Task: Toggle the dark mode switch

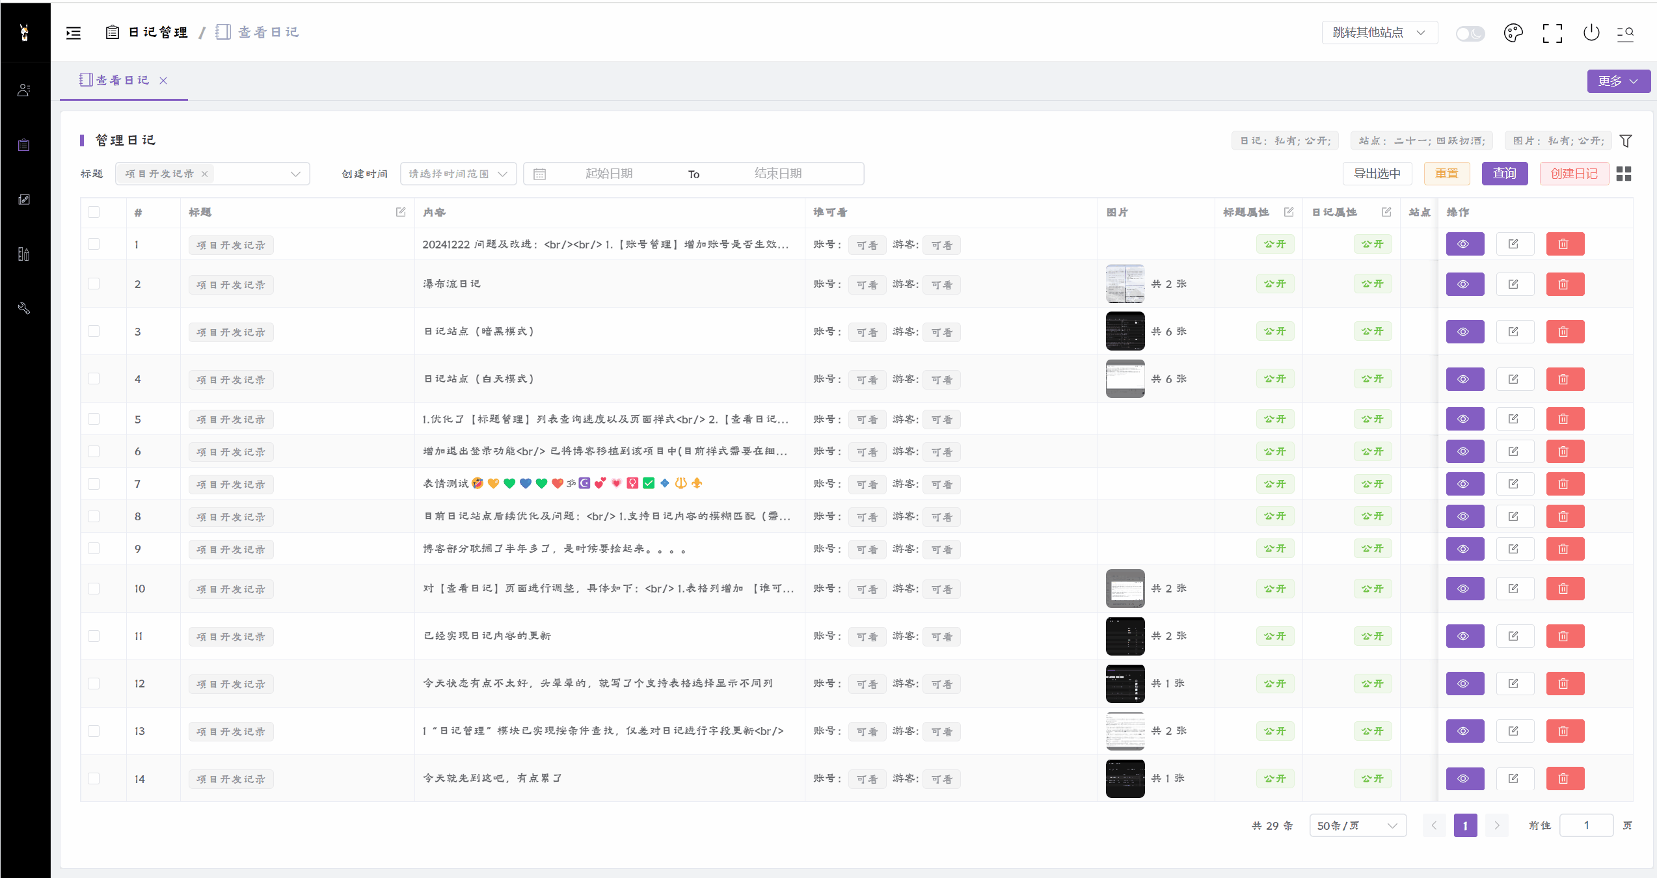Action: click(1470, 33)
